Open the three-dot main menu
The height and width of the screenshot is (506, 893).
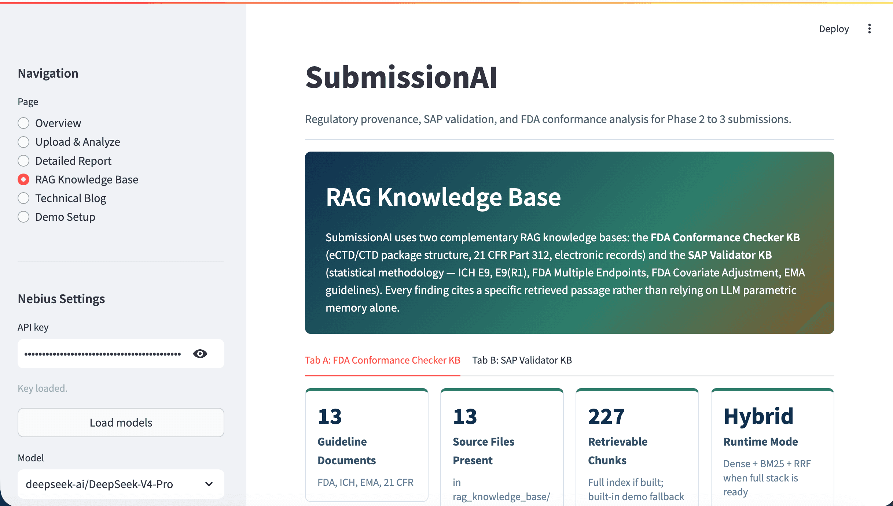869,29
